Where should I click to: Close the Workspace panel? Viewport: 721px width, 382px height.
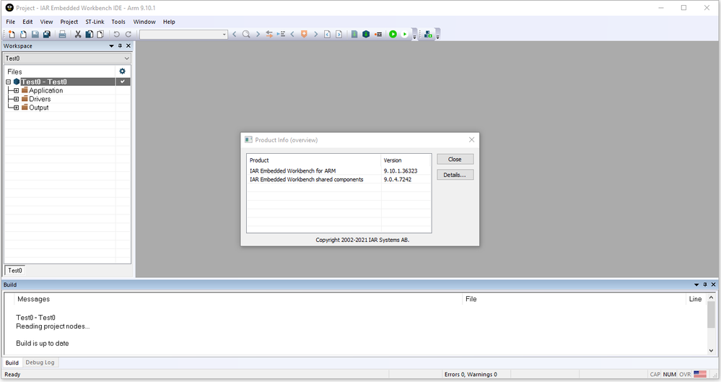pyautogui.click(x=128, y=46)
